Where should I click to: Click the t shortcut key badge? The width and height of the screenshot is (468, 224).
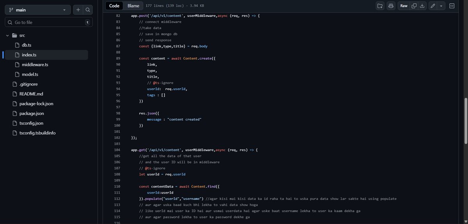[87, 22]
